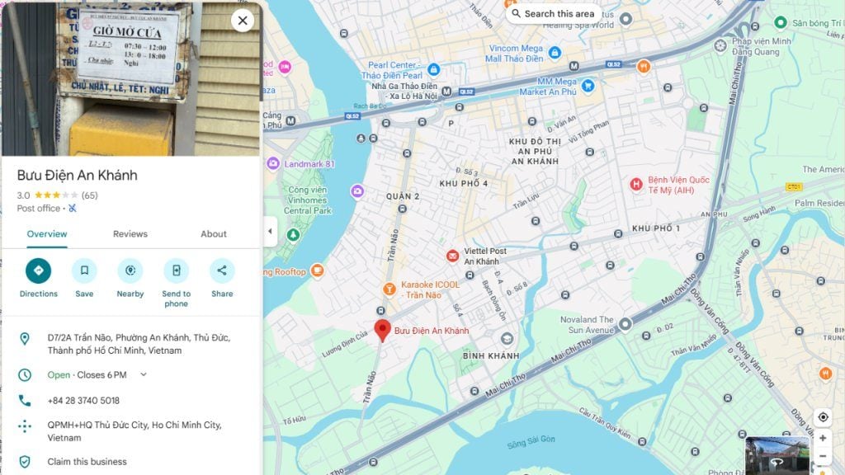Image resolution: width=845 pixels, height=475 pixels.
Task: Click Claim this business link
Action: click(87, 462)
